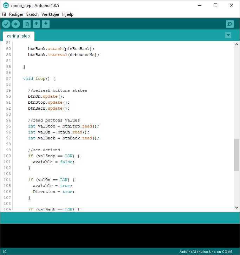Close the Arduino window

coord(231,5)
